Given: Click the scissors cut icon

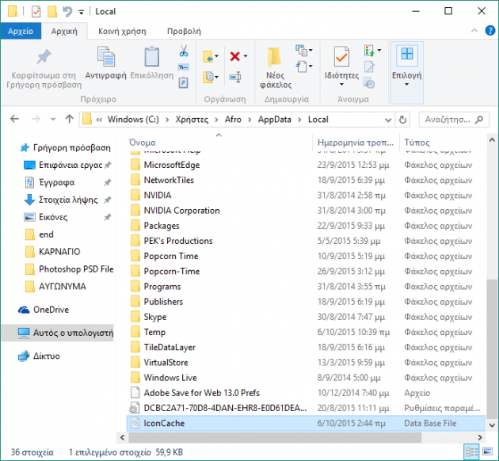Looking at the screenshot, I should coord(184,51).
